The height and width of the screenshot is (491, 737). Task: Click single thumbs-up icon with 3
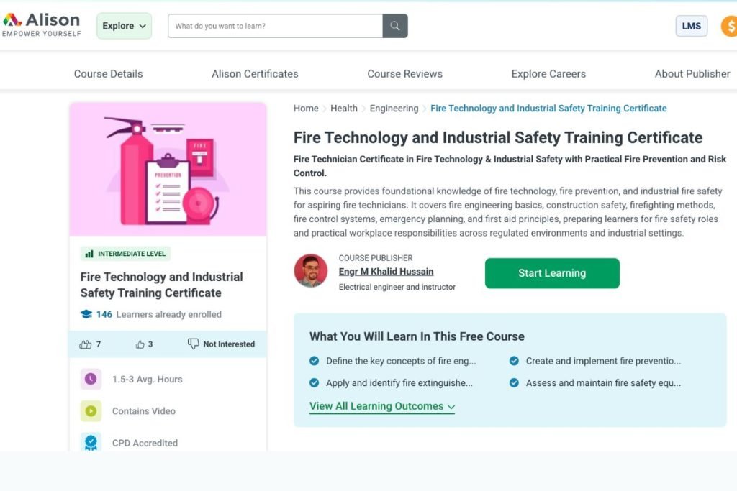[140, 344]
